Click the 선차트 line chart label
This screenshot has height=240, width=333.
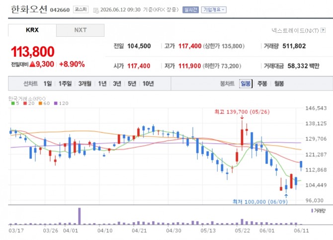(x=31, y=83)
